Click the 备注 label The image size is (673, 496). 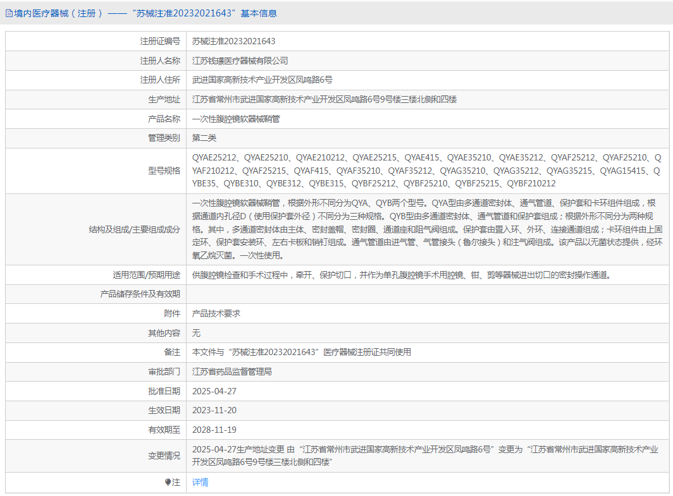pyautogui.click(x=172, y=352)
